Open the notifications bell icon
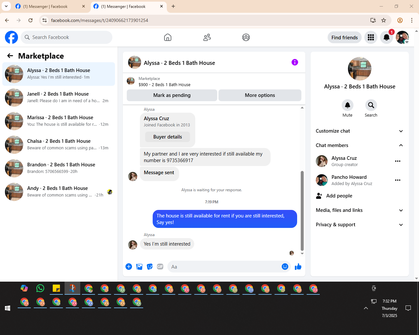 (x=387, y=37)
